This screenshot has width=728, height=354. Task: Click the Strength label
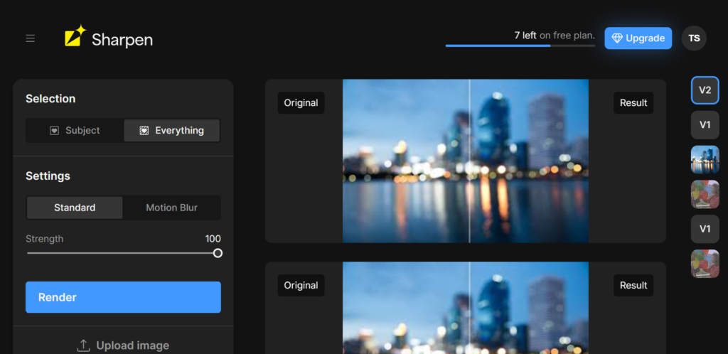(45, 239)
